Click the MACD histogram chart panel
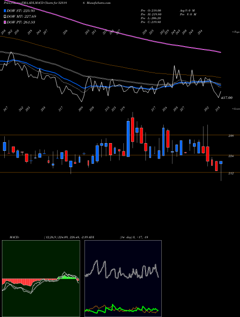240x317 pixels. pos(41,279)
